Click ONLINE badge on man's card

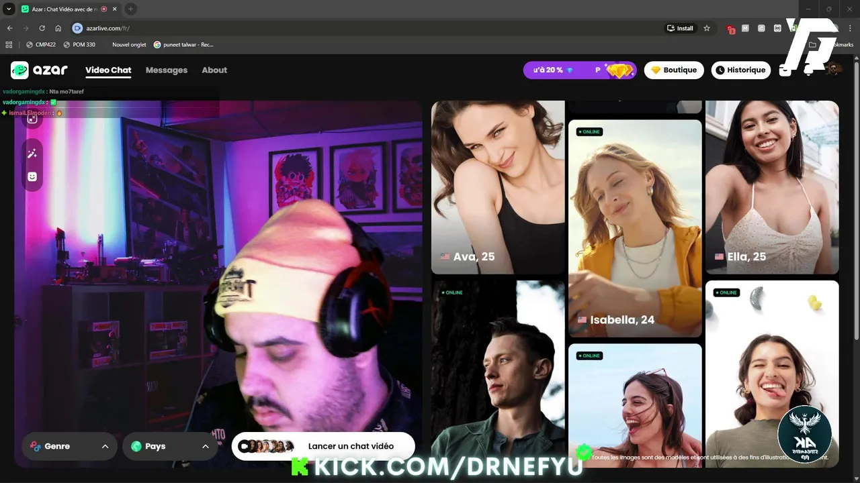click(452, 292)
